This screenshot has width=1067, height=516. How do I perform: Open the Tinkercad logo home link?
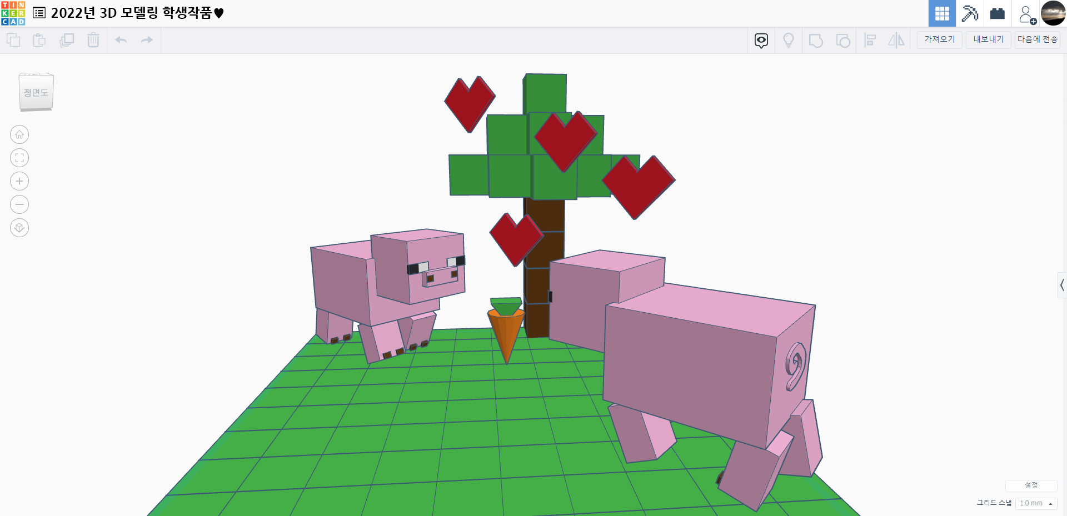(x=13, y=13)
